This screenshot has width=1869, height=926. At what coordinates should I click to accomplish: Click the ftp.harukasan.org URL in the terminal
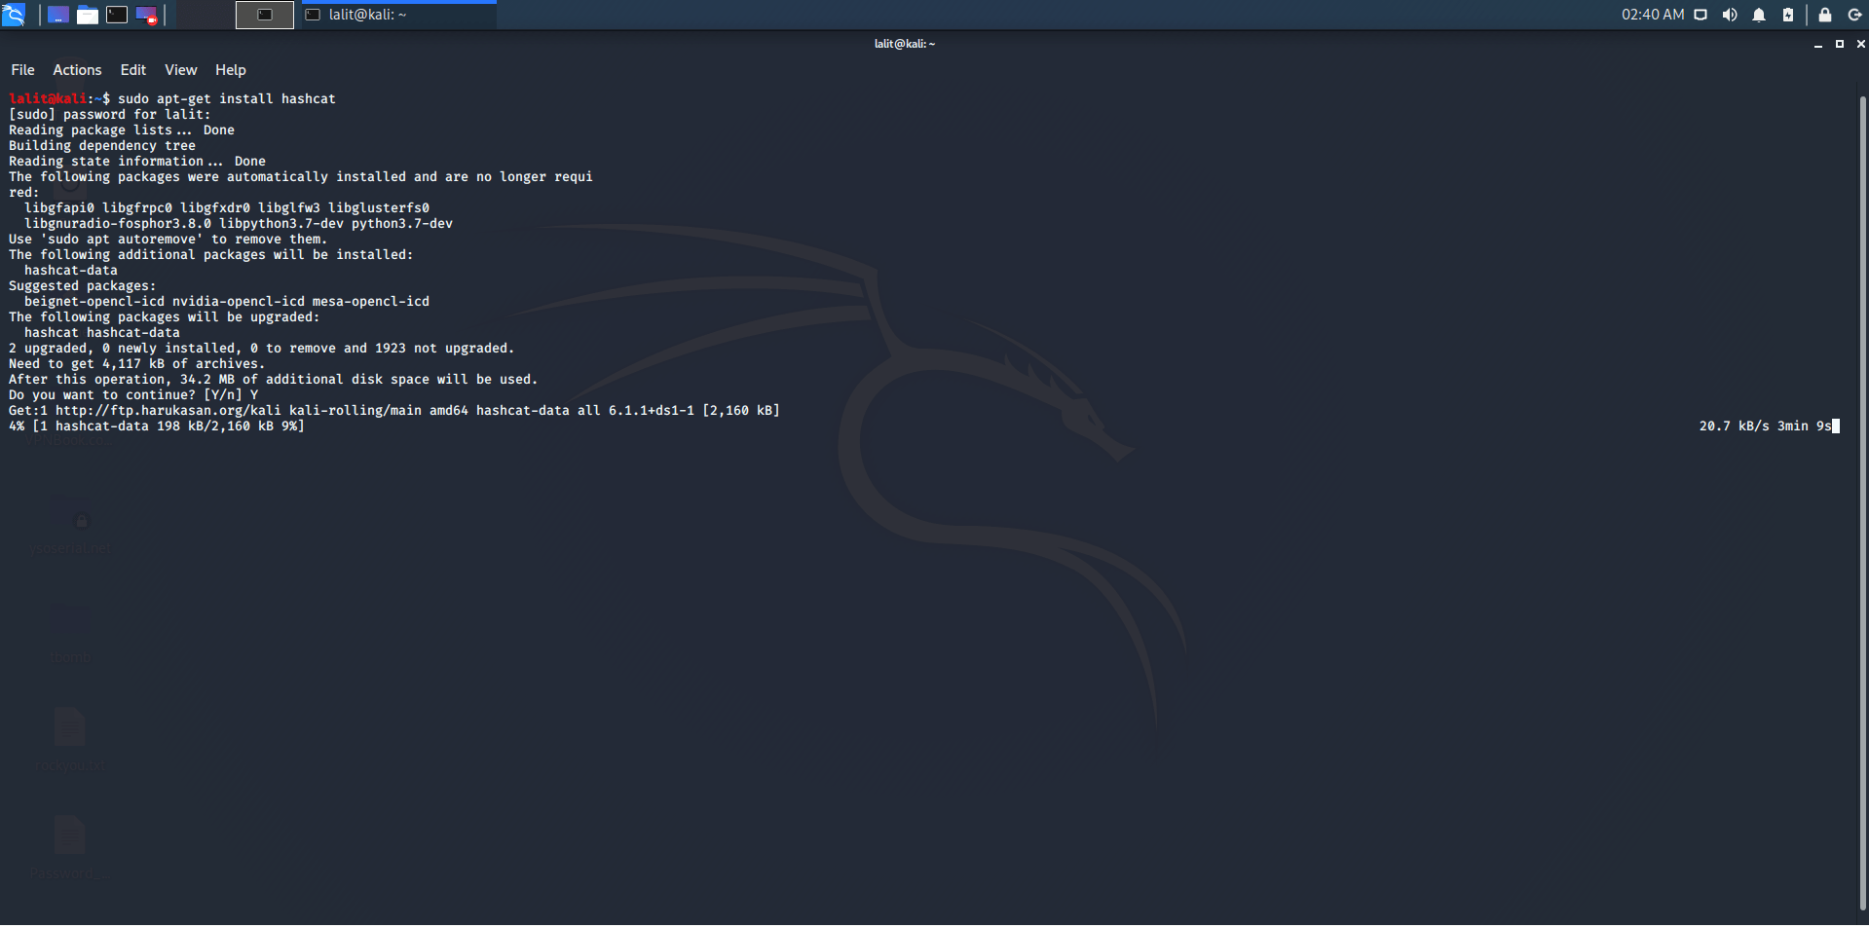click(x=168, y=411)
